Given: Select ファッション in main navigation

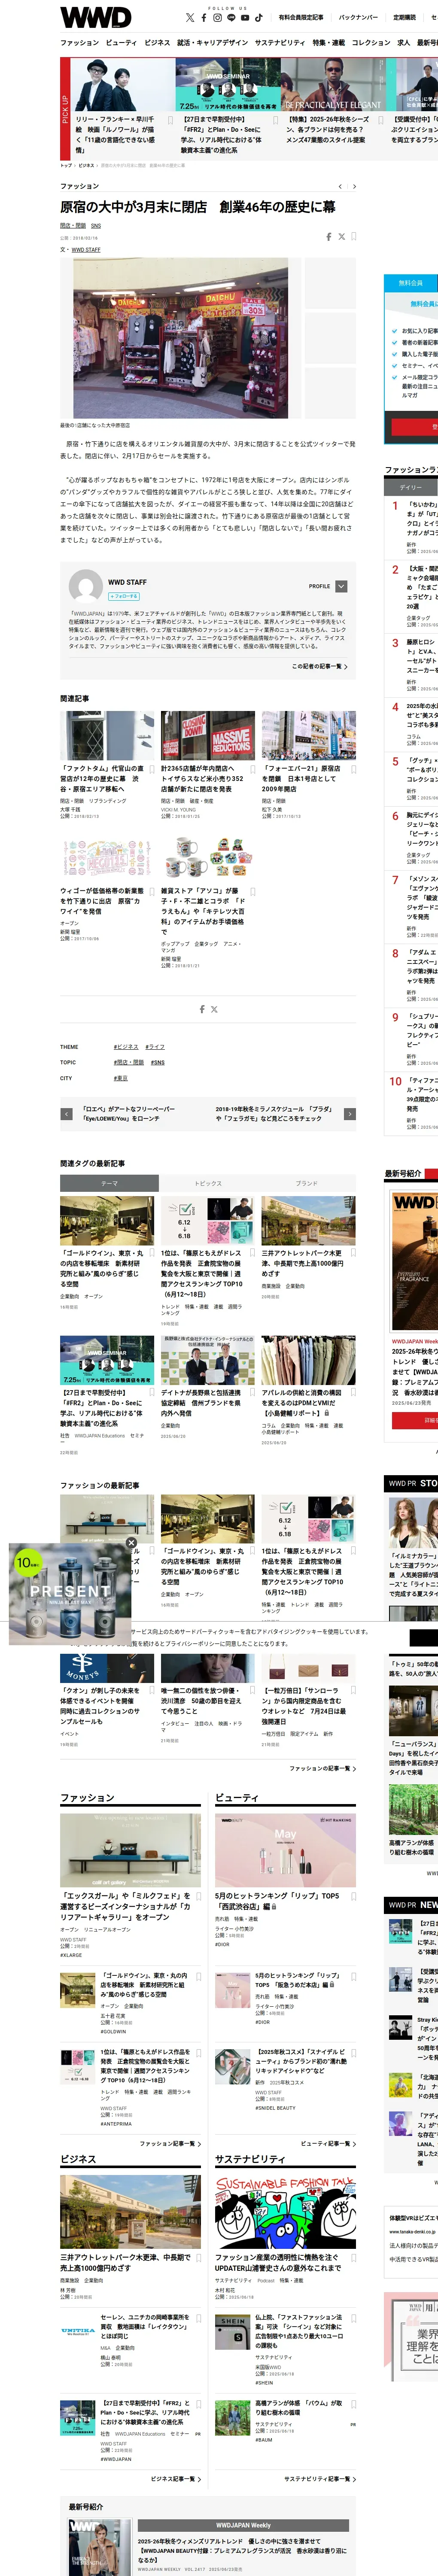Looking at the screenshot, I should (79, 43).
